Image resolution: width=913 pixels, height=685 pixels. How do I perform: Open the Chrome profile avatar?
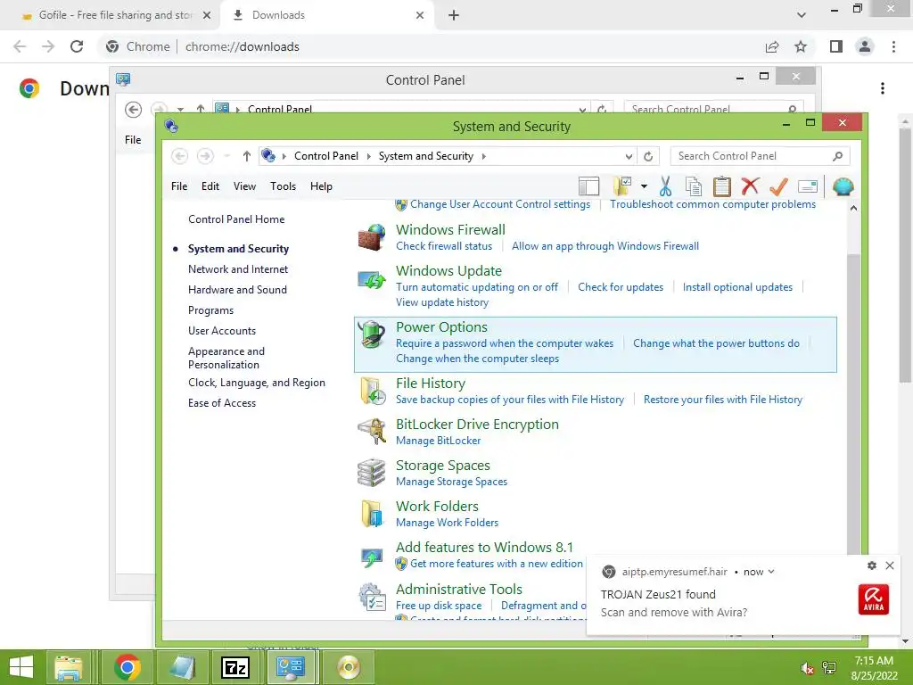[865, 46]
